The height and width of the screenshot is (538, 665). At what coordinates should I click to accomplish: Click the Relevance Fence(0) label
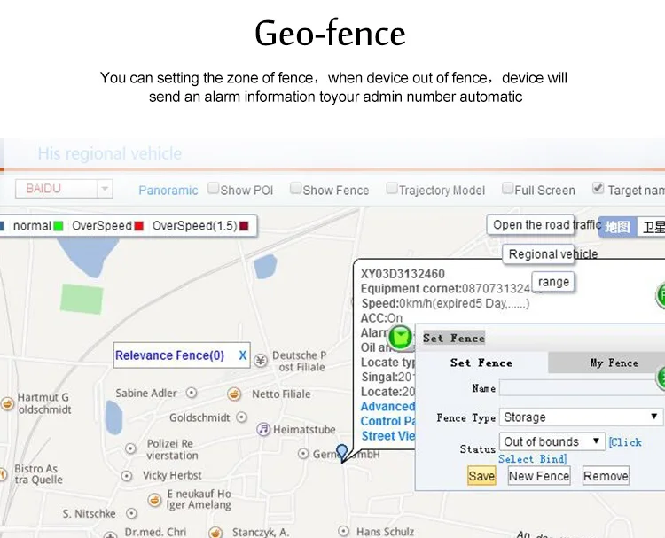point(169,355)
